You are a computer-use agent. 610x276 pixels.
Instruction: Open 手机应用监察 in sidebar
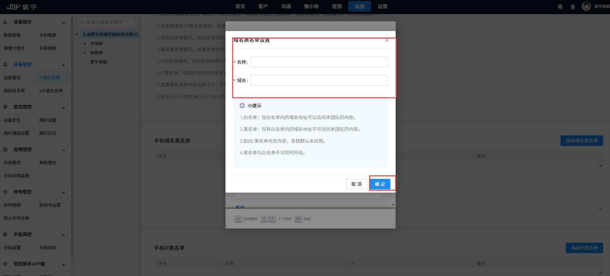point(16,176)
